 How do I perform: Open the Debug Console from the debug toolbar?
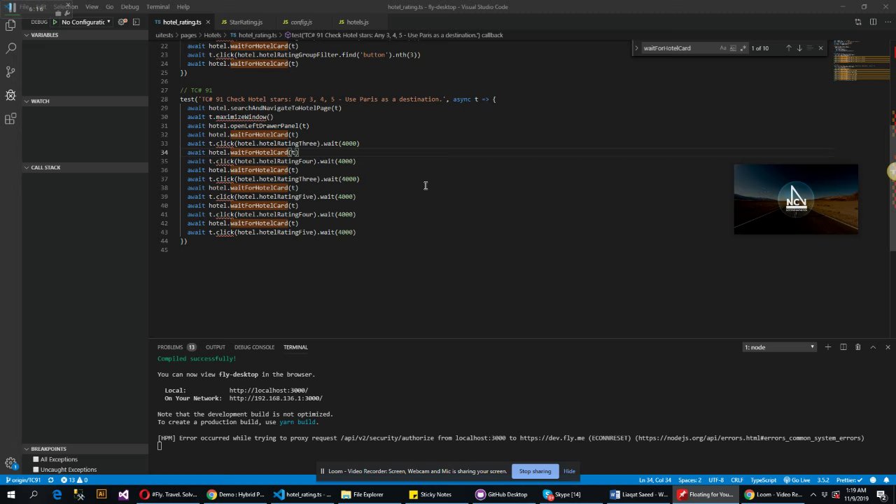click(136, 22)
